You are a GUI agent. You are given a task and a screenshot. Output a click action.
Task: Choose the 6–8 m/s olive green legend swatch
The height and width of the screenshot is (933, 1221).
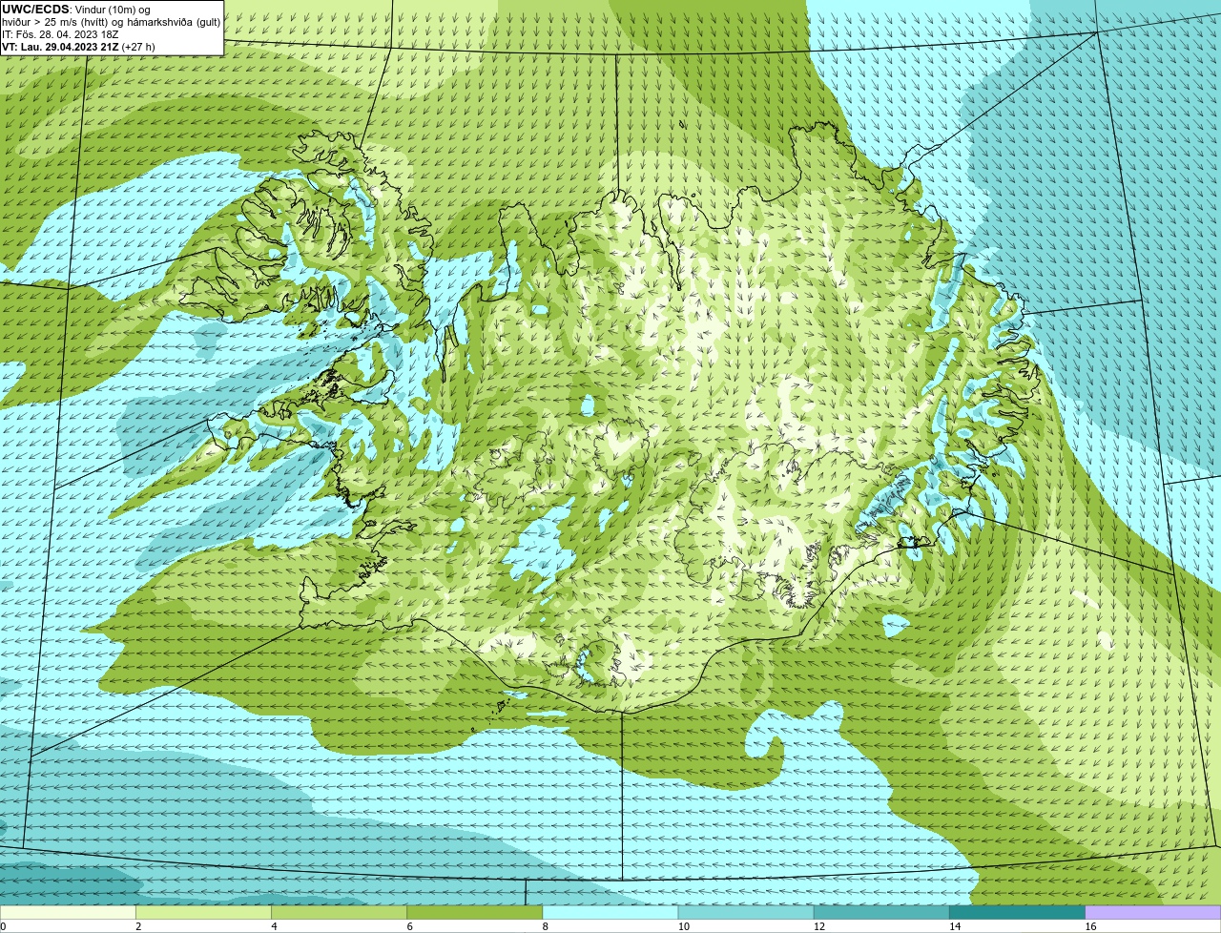pyautogui.click(x=475, y=913)
